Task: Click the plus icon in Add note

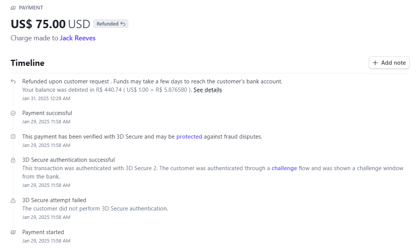Action: (375, 63)
